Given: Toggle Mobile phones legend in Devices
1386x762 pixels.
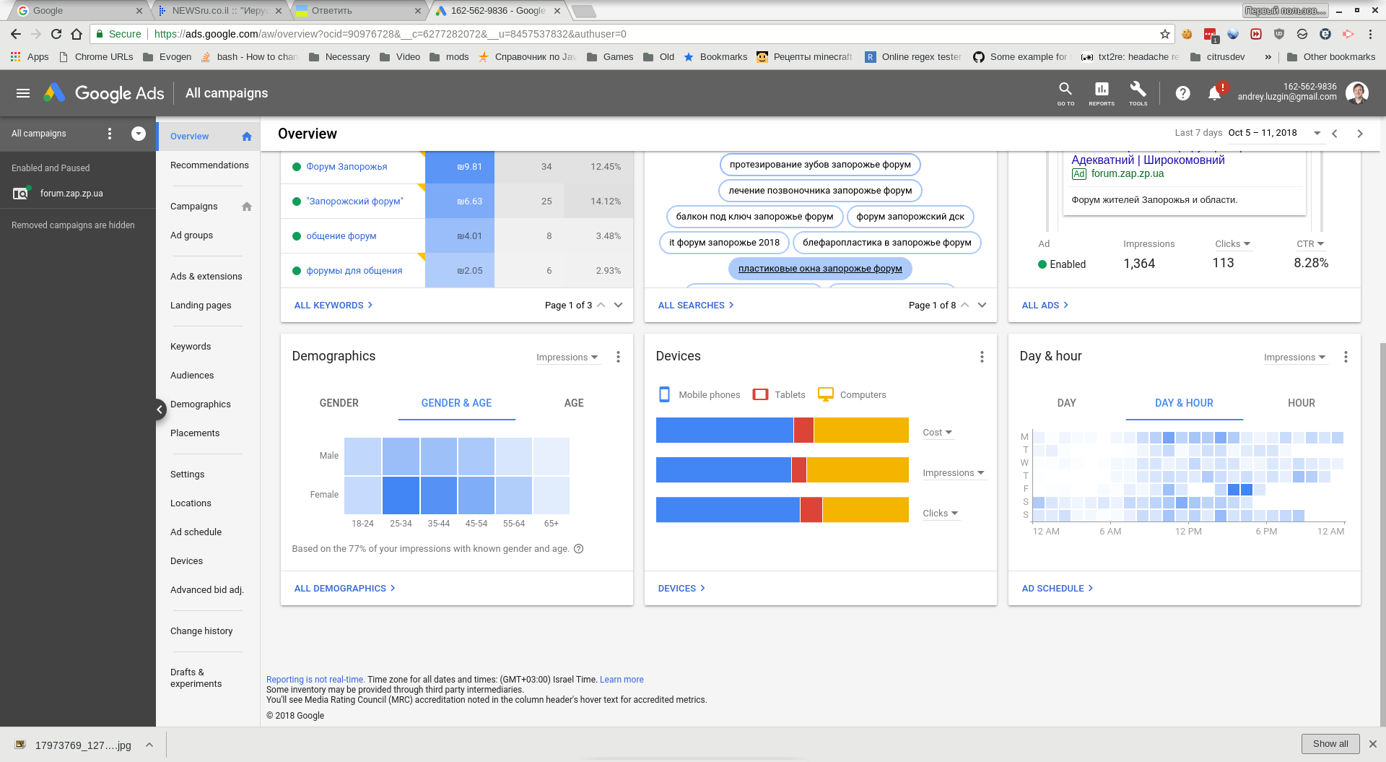Looking at the screenshot, I should tap(699, 395).
